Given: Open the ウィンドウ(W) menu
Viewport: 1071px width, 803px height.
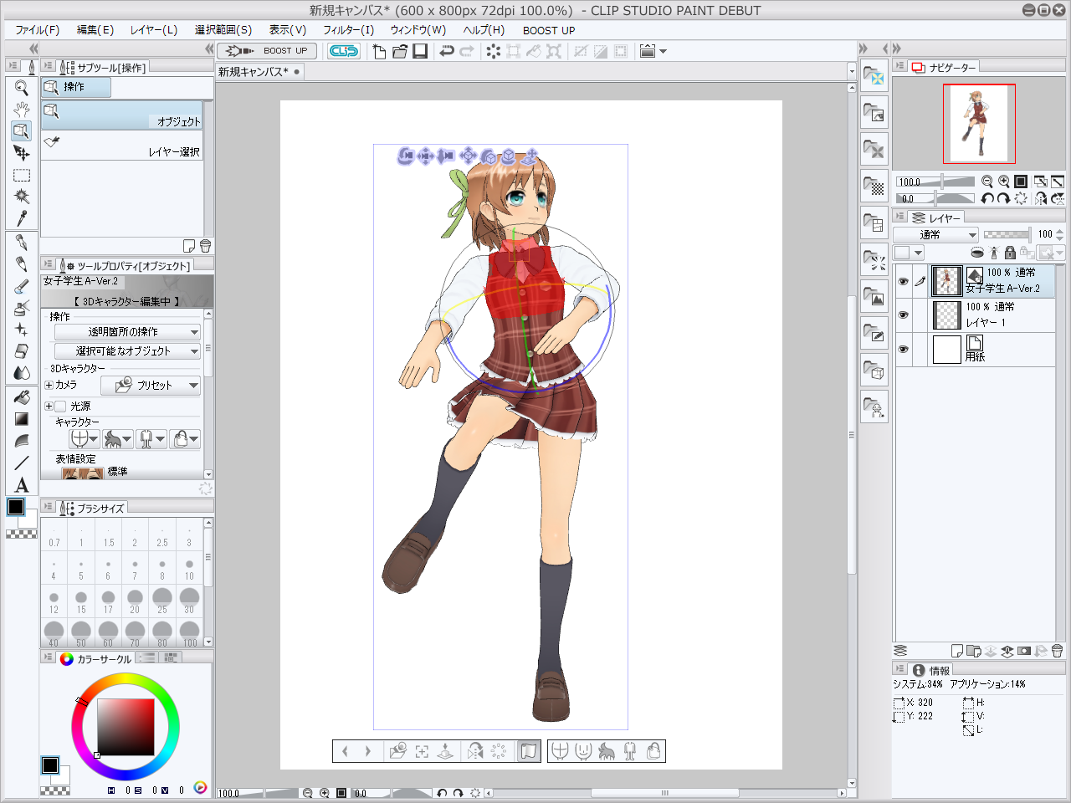Looking at the screenshot, I should [x=418, y=30].
